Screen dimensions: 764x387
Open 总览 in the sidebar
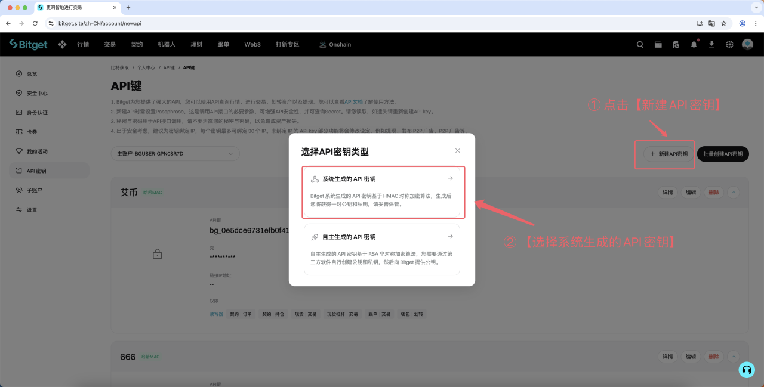[49, 74]
